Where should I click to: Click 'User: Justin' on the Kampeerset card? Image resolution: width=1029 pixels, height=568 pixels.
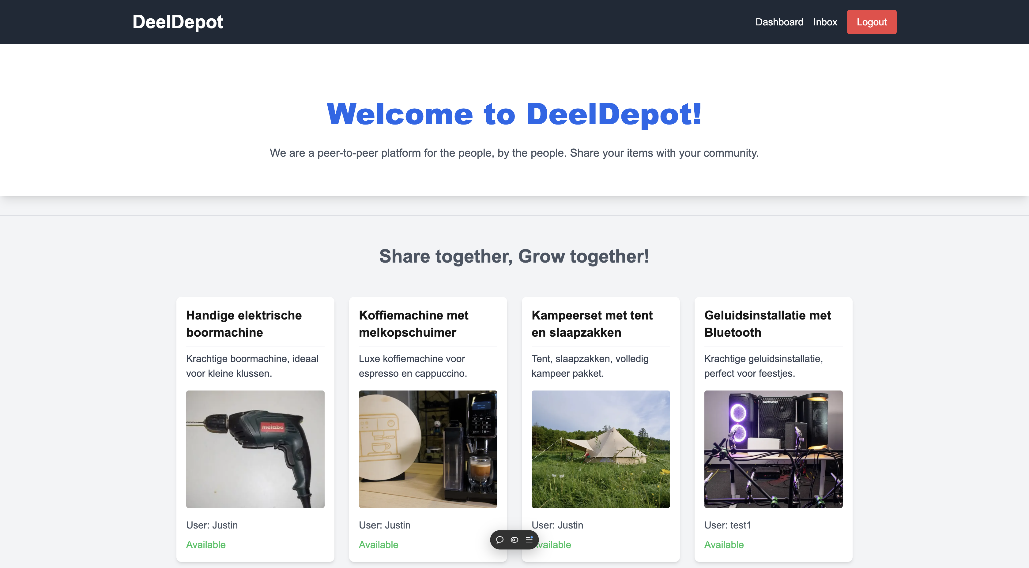click(x=557, y=525)
